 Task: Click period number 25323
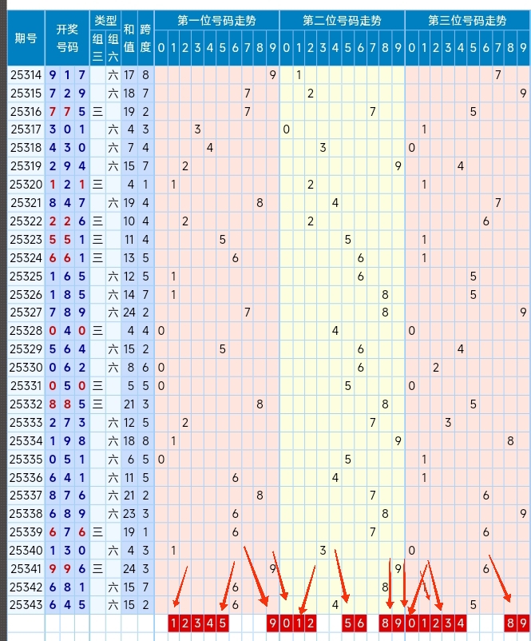(26, 240)
